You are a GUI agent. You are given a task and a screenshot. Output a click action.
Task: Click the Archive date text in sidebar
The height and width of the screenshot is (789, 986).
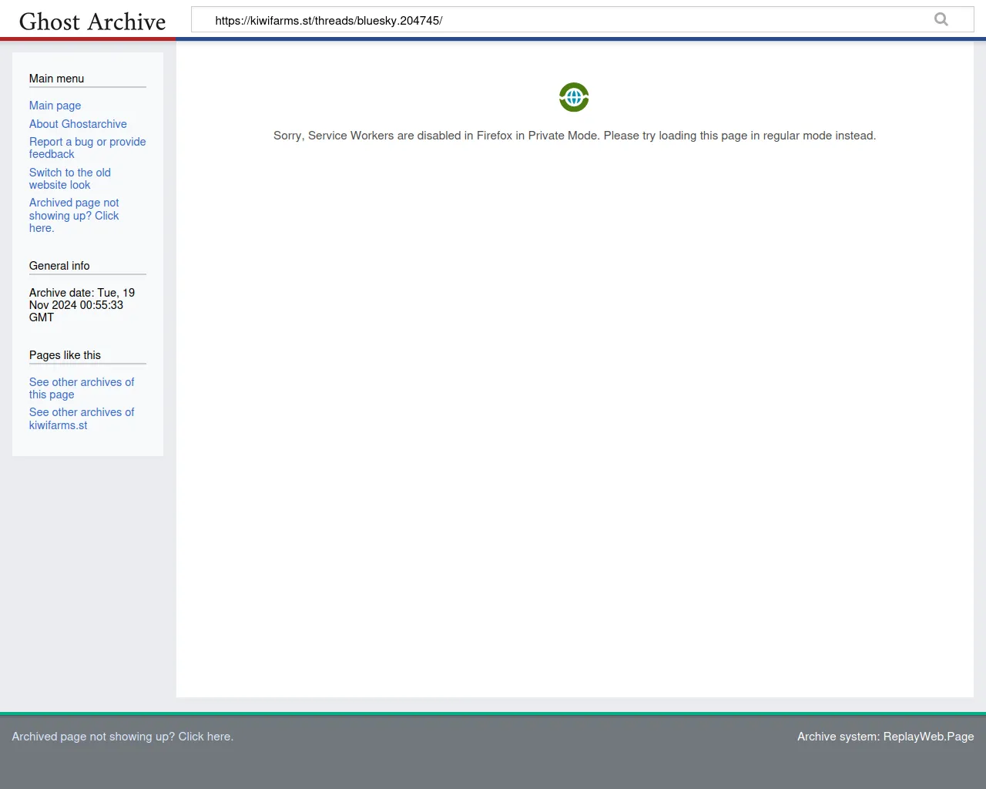point(81,305)
